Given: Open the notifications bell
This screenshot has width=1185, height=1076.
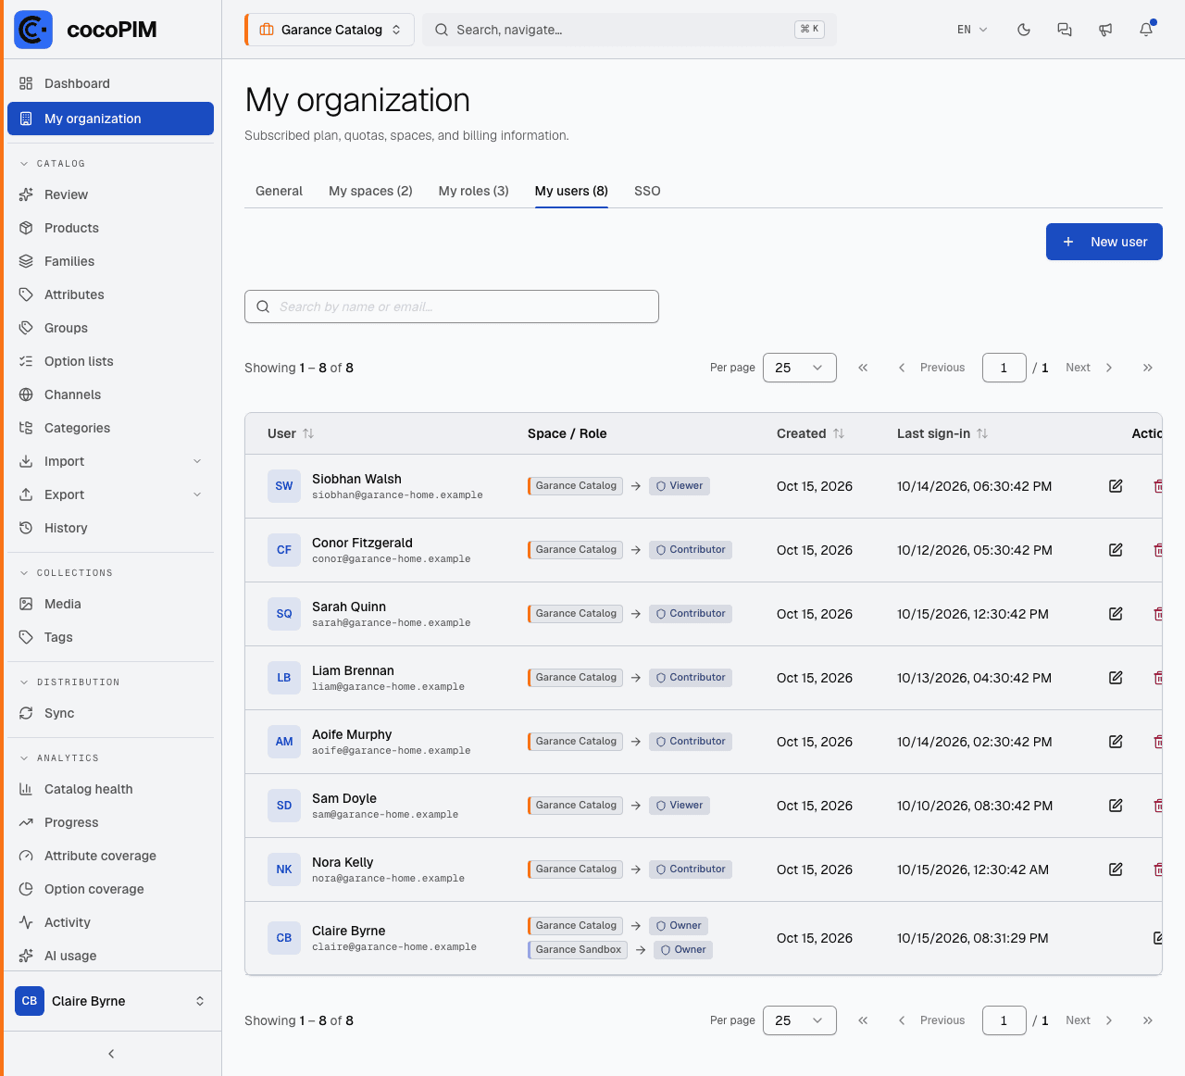Looking at the screenshot, I should click(x=1146, y=30).
